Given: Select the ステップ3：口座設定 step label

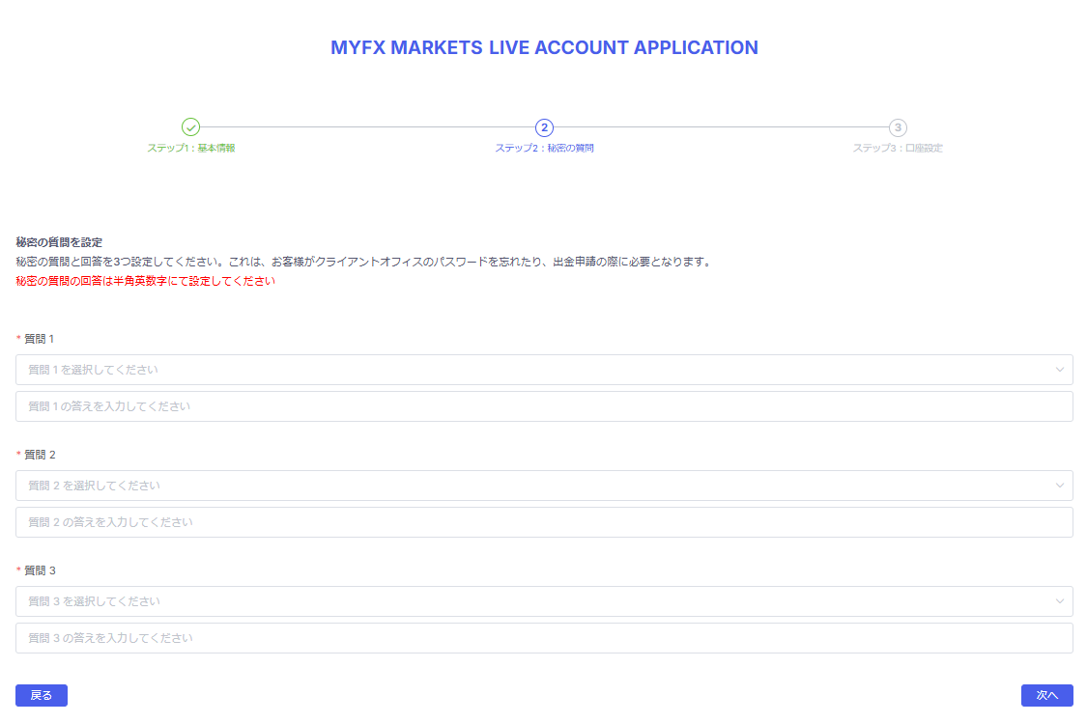Looking at the screenshot, I should pyautogui.click(x=898, y=149).
